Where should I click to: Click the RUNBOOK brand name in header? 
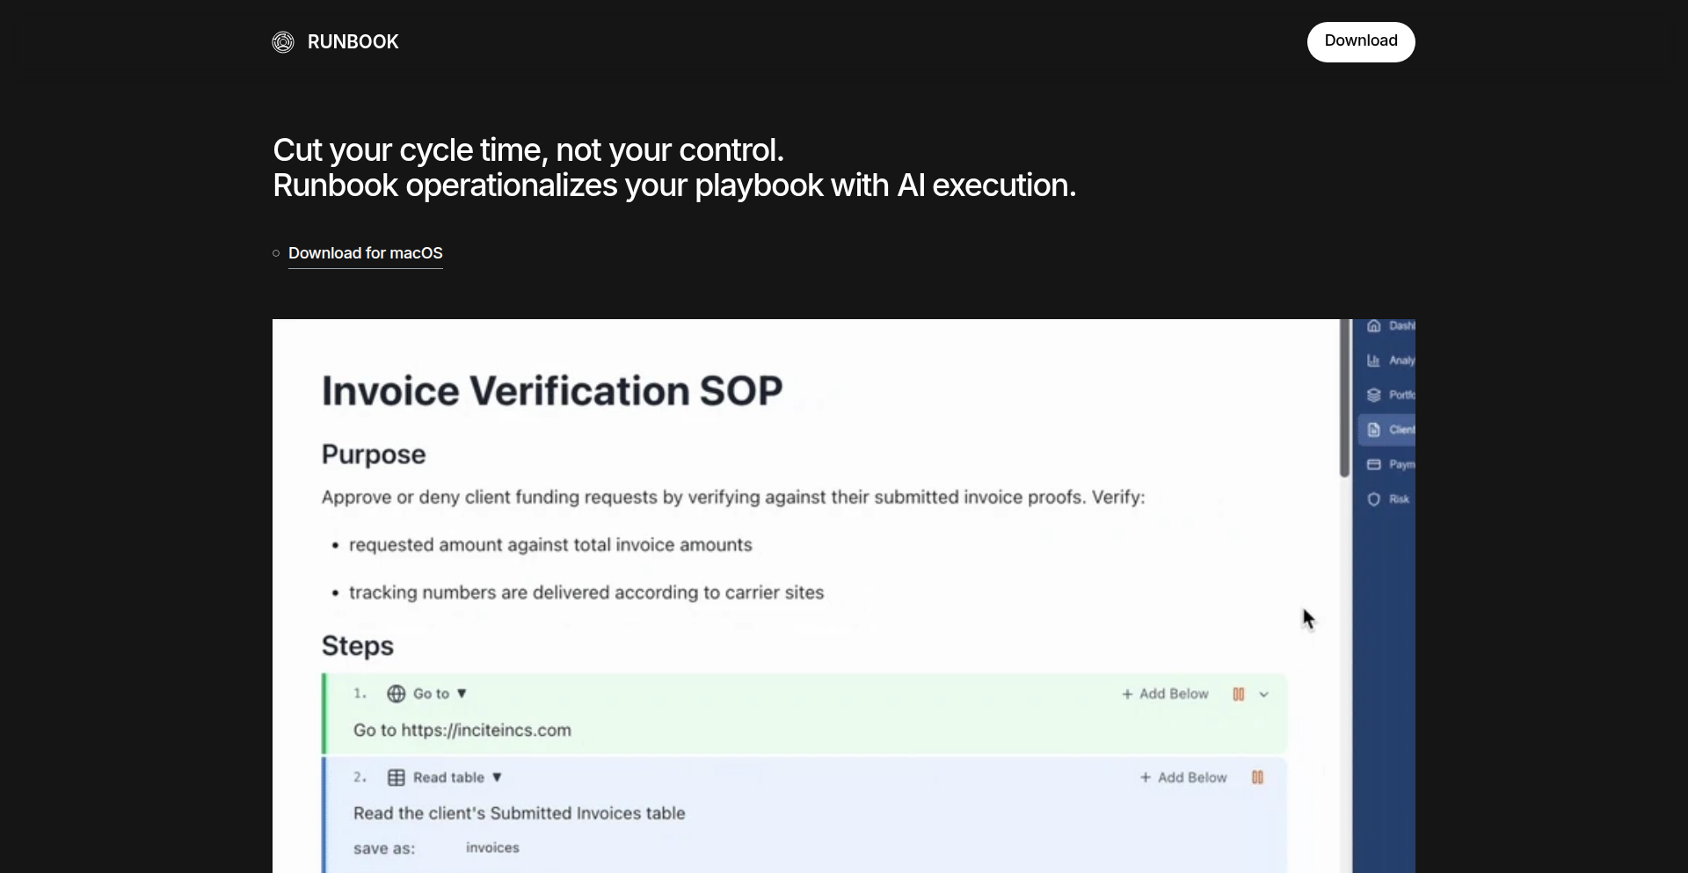point(353,42)
